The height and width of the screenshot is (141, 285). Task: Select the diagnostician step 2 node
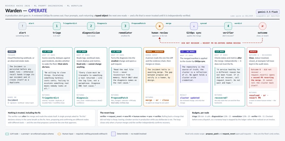(x=91, y=26)
